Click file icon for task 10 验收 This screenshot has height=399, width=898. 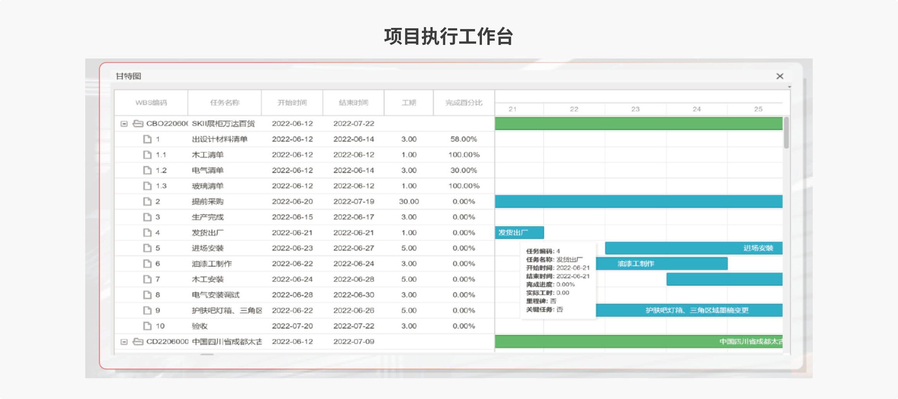[147, 326]
